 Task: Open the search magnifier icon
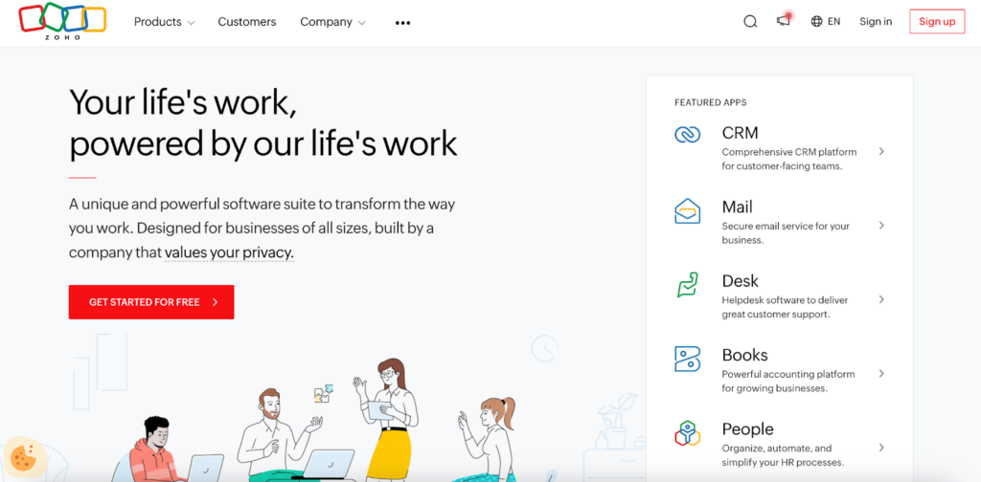tap(750, 22)
